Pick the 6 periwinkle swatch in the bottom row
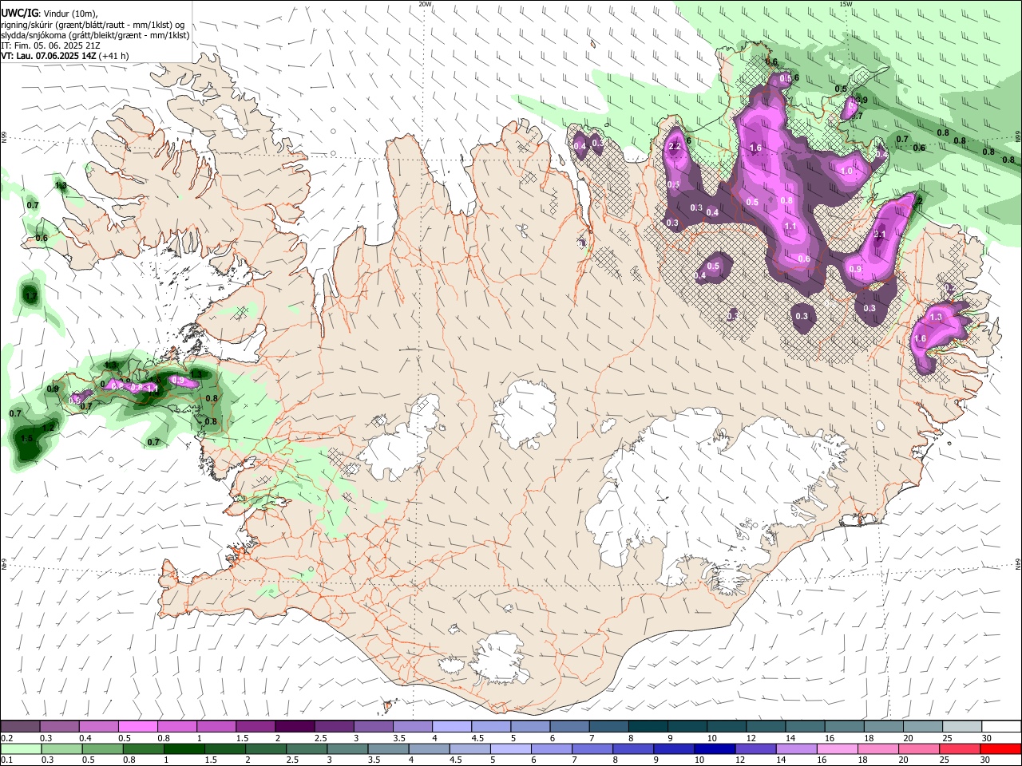 click(x=553, y=748)
